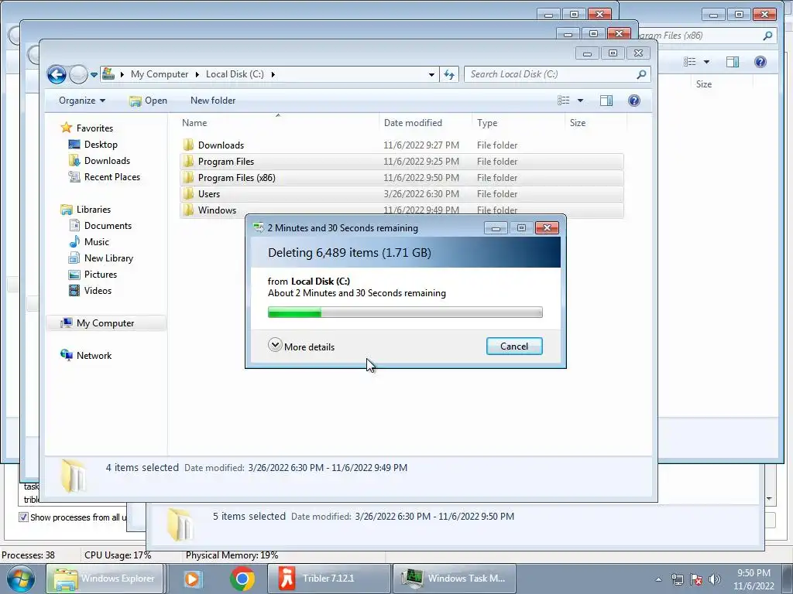Show hidden tray icons arrow
Viewport: 793px width, 594px height.
click(658, 579)
